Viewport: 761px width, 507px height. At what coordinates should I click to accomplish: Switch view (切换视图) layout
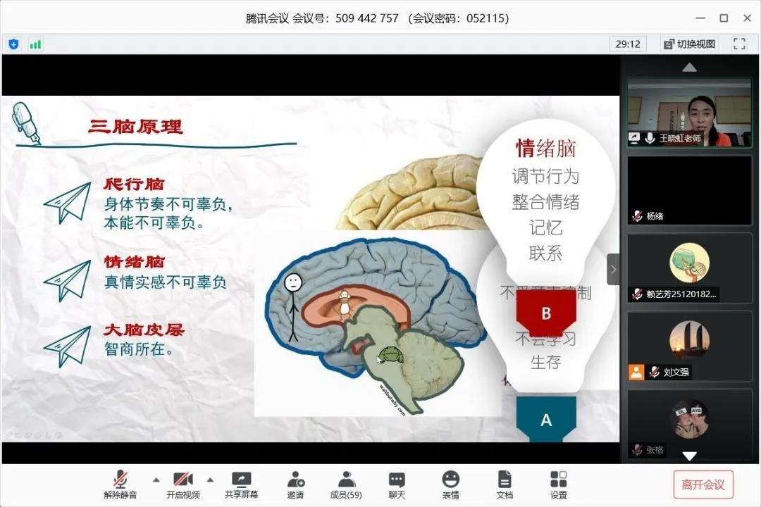coord(689,44)
